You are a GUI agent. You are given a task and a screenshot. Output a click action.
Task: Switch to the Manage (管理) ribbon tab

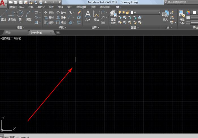[x=61, y=7]
